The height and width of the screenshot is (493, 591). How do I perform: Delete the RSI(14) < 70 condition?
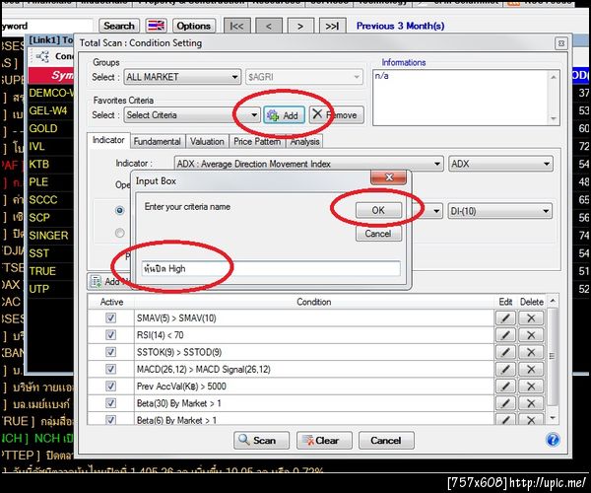(531, 335)
